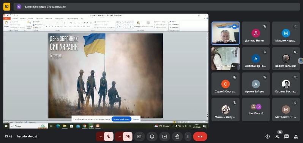Open PowerPoint icon on shared taskbar
The width and height of the screenshot is (303, 143).
click(98, 126)
